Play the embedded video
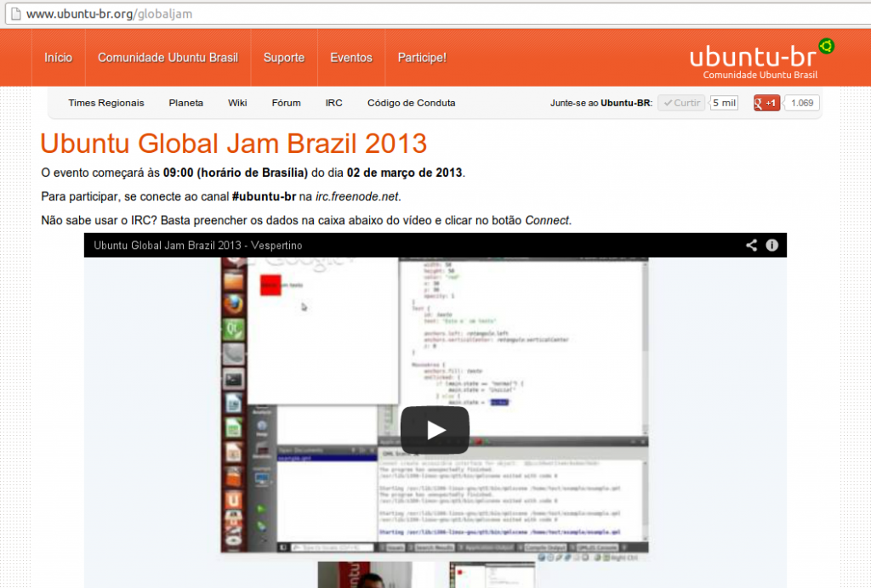This screenshot has height=588, width=871. [435, 430]
